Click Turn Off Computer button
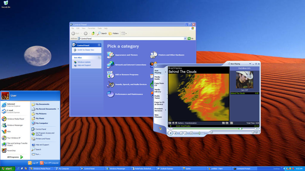Image resolution: width=305 pixels, height=171 pixels. [49, 163]
